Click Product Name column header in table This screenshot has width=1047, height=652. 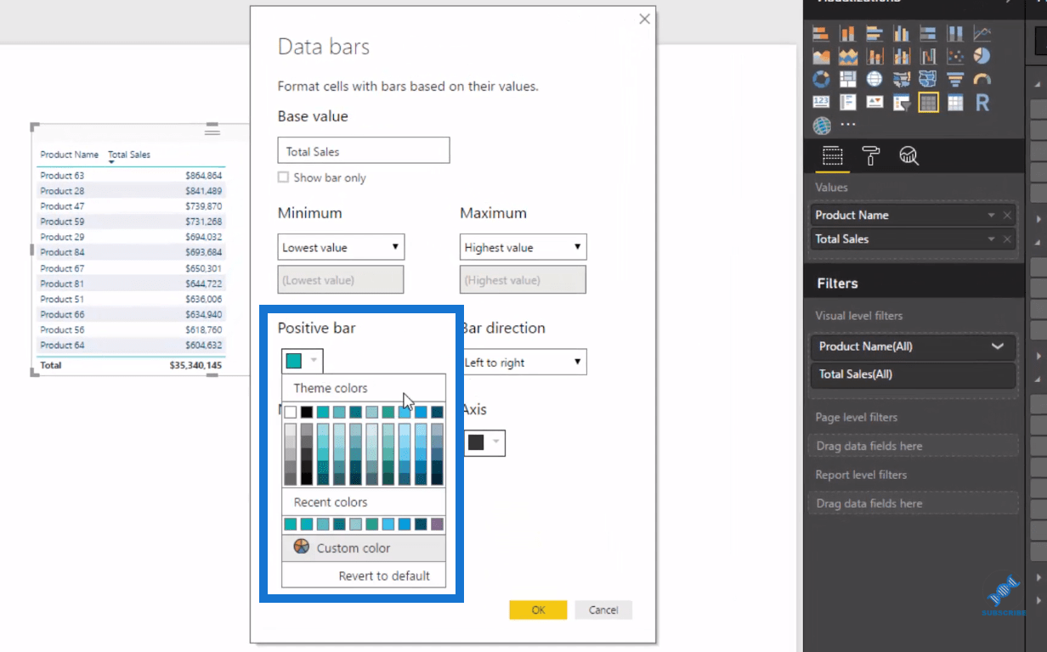tap(70, 155)
